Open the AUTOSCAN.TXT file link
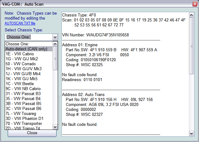199x142 pixels. pyautogui.click(x=20, y=23)
